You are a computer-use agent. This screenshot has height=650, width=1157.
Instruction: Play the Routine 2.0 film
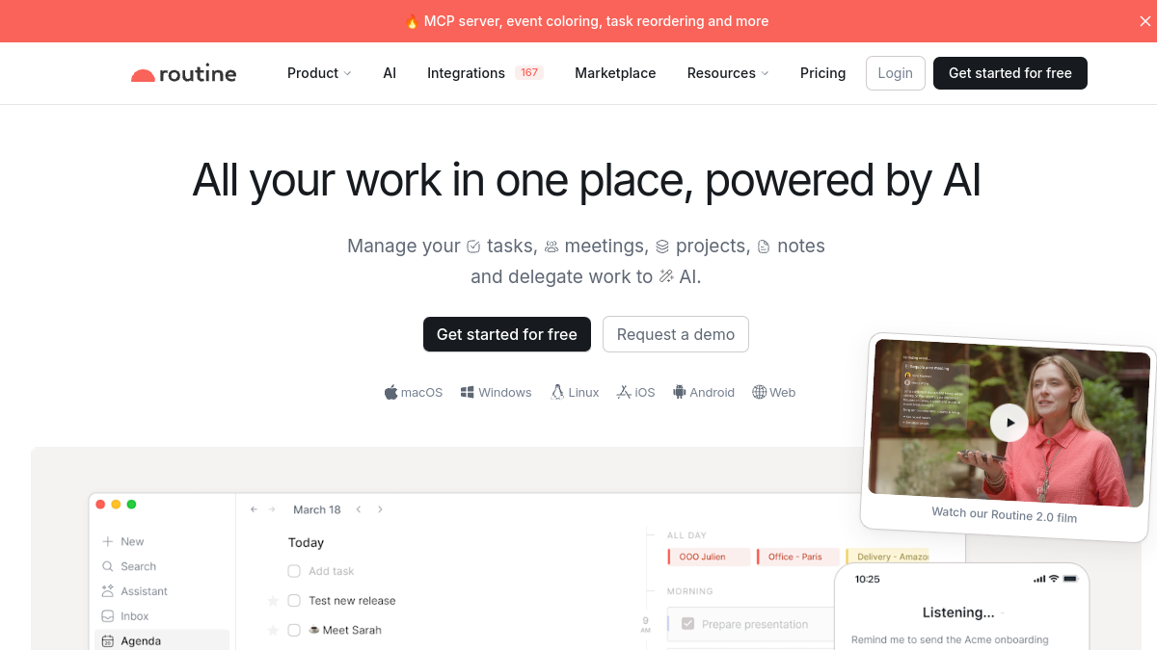[1009, 422]
